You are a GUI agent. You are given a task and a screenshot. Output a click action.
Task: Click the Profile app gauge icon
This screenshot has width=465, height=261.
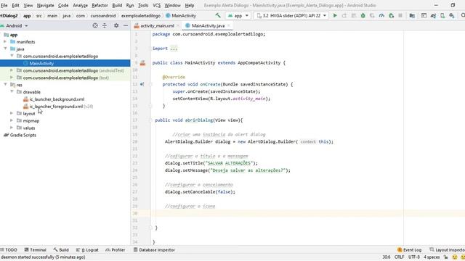click(381, 15)
